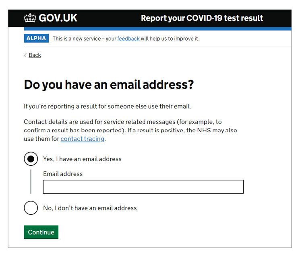Click the 'Contact details are used' paragraph
This screenshot has width=300, height=255.
coord(130,130)
